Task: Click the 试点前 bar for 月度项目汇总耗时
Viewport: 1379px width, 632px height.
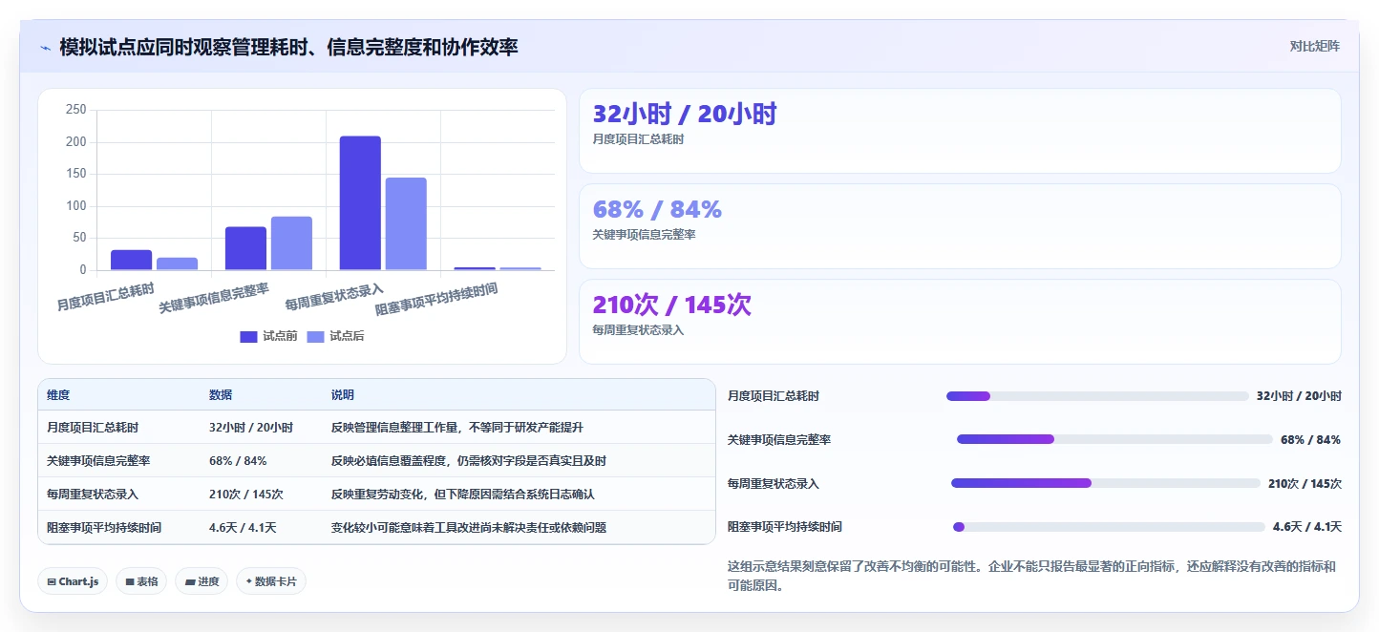Action: (x=132, y=260)
